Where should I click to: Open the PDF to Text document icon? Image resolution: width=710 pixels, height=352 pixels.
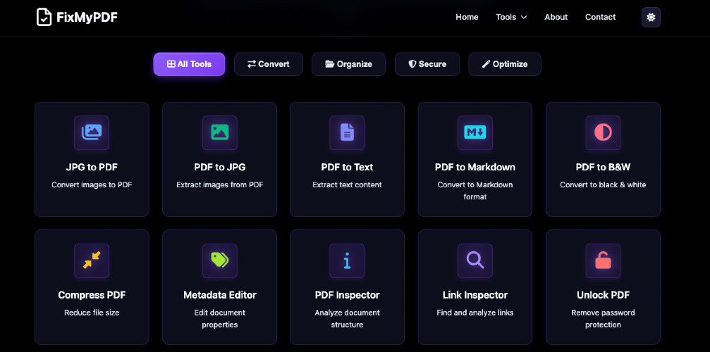[x=347, y=132]
